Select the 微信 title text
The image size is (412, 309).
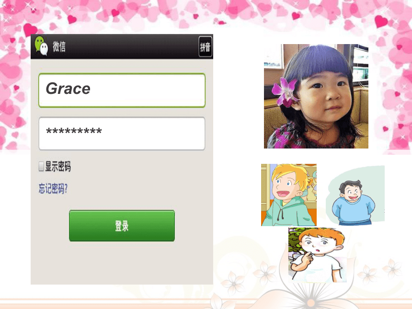[59, 46]
